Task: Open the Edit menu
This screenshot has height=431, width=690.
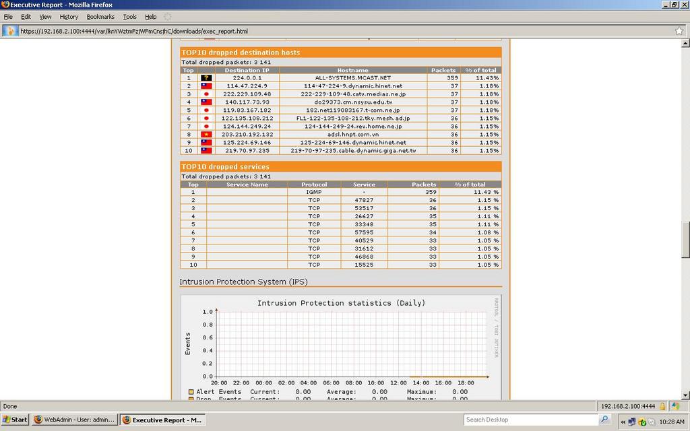Action: click(26, 17)
